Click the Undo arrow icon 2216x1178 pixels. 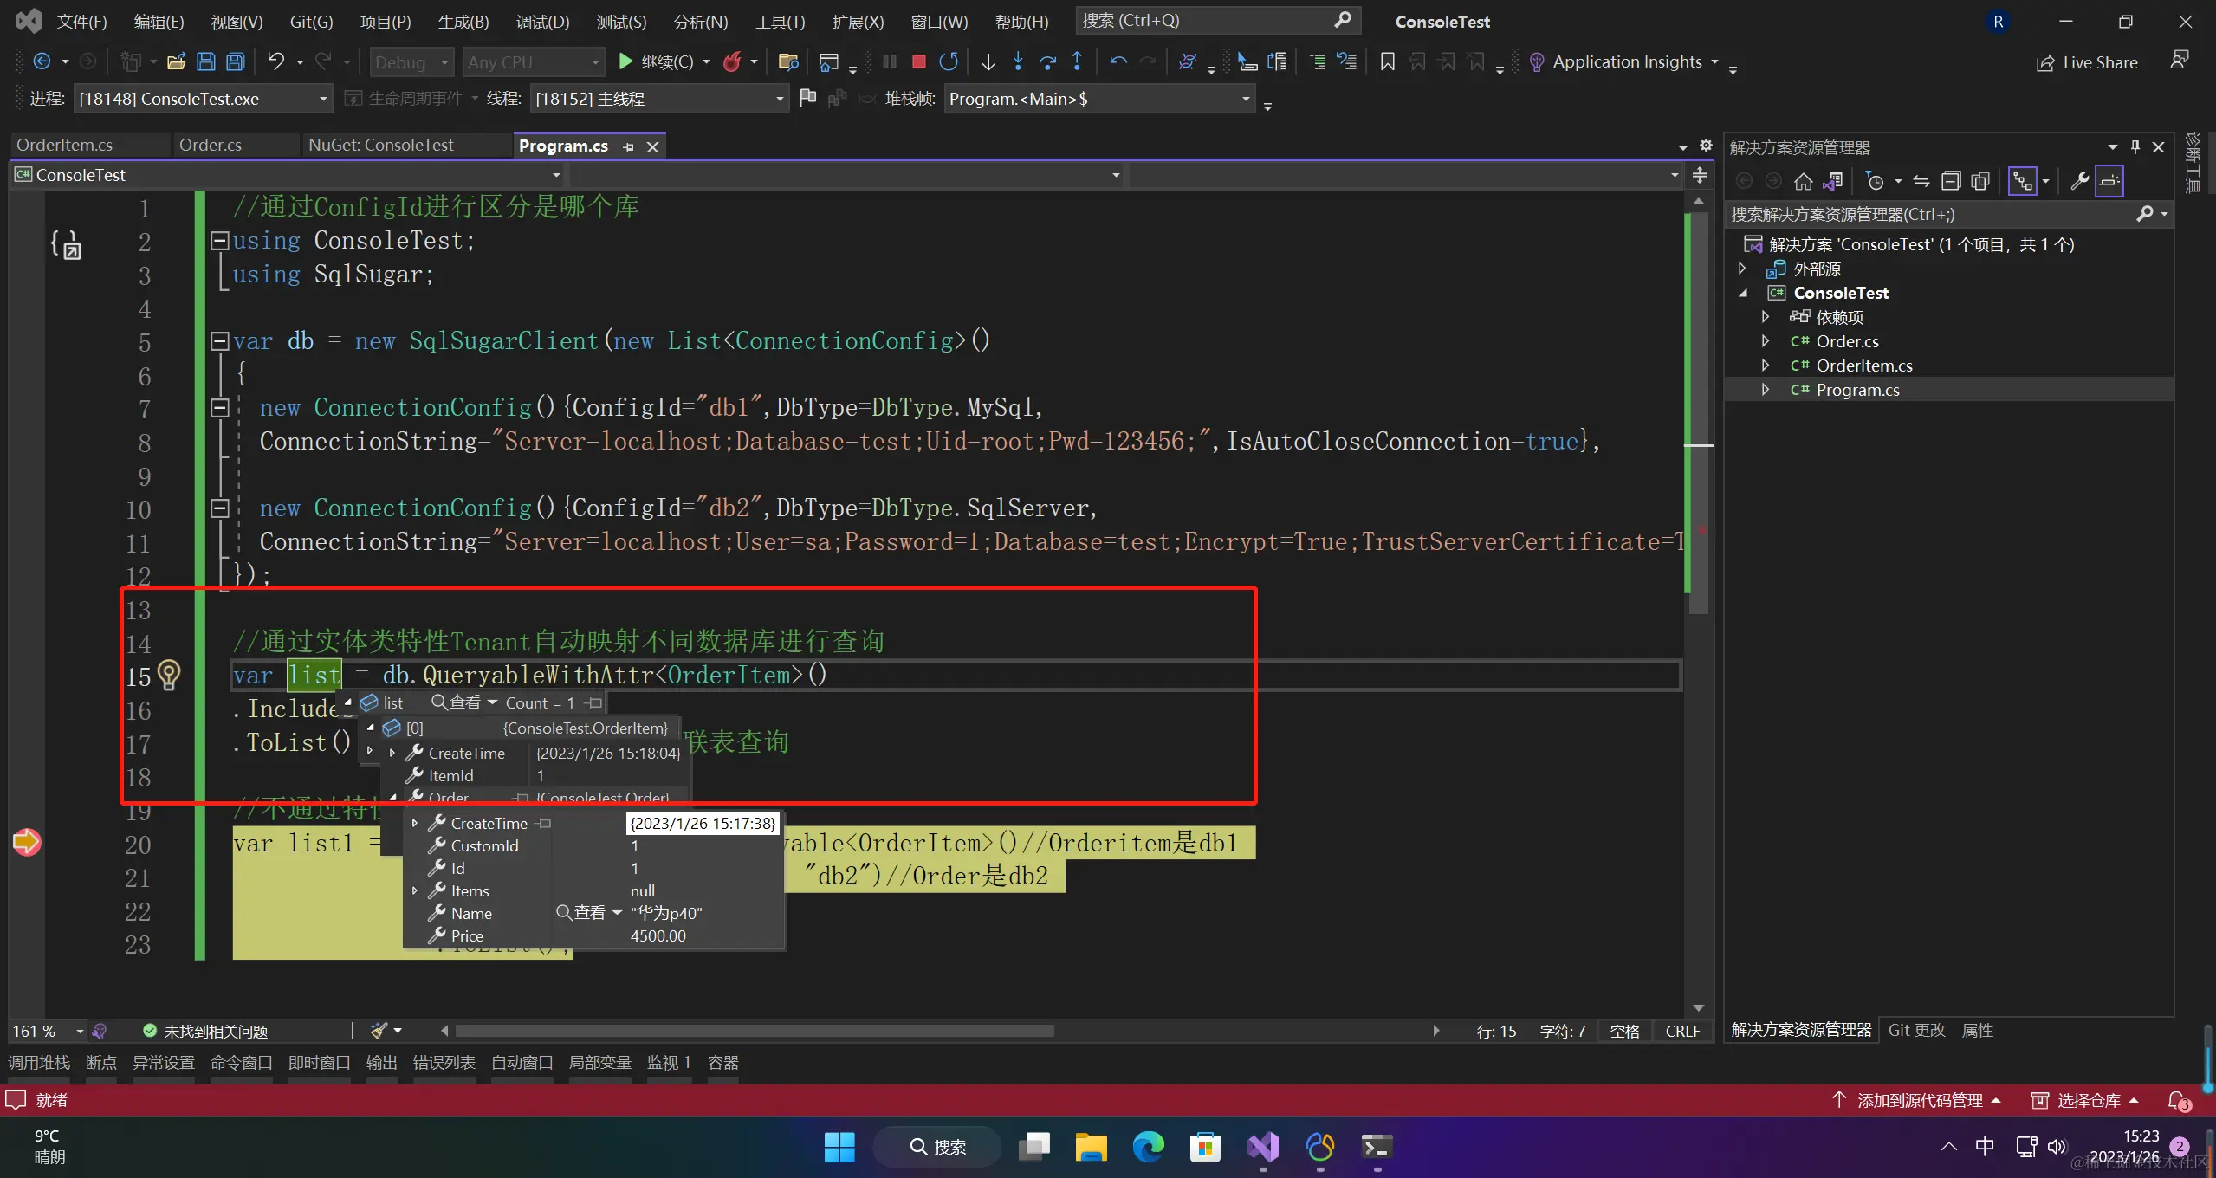tap(275, 61)
